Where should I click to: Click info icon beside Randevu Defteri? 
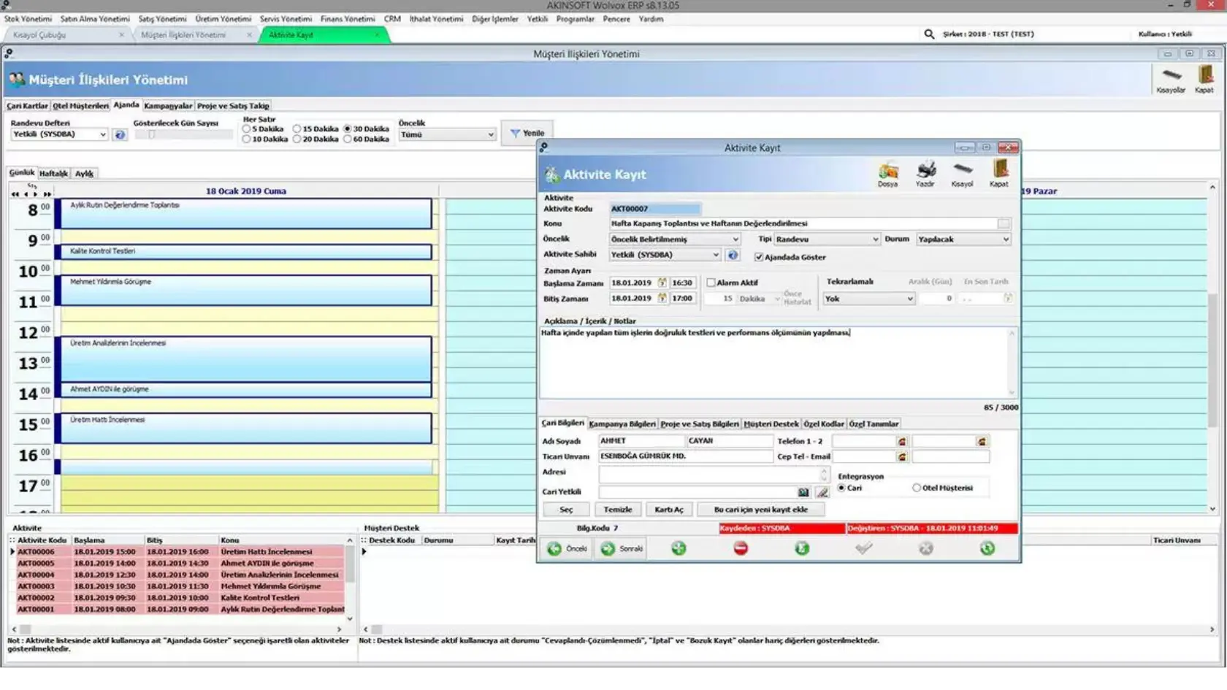point(120,135)
